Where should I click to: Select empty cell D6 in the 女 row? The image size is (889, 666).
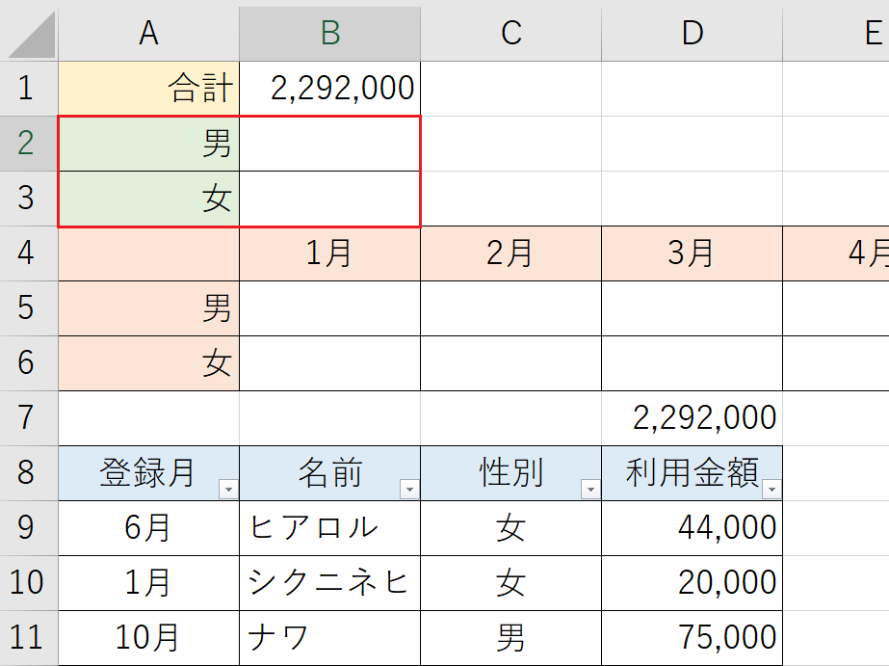tap(692, 363)
